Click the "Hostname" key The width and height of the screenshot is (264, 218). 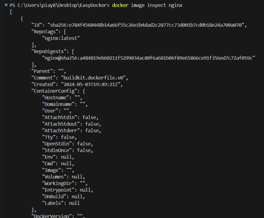click(55, 97)
